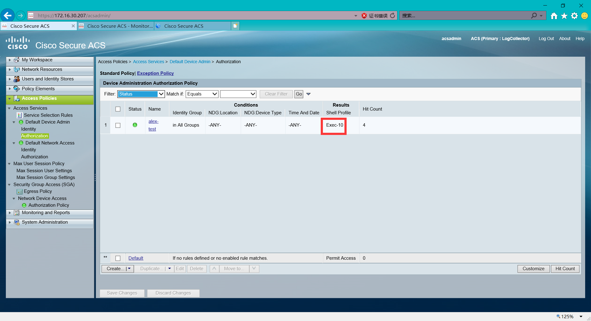Click the Customize button
The height and width of the screenshot is (321, 591).
click(533, 269)
